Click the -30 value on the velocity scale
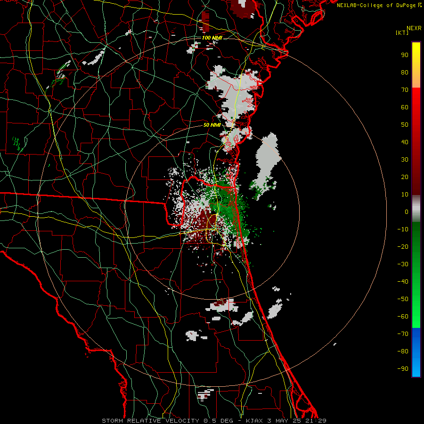The width and height of the screenshot is (424, 424). pos(403,264)
